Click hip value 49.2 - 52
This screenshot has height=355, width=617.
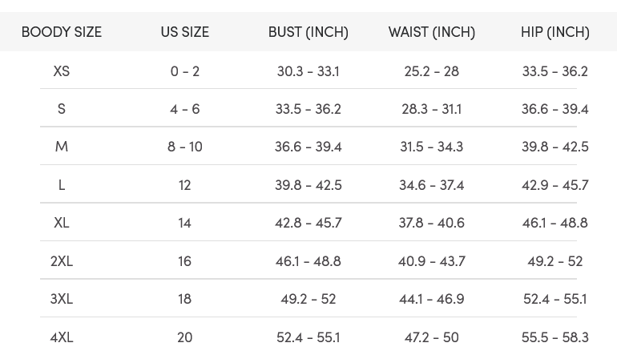pos(555,261)
